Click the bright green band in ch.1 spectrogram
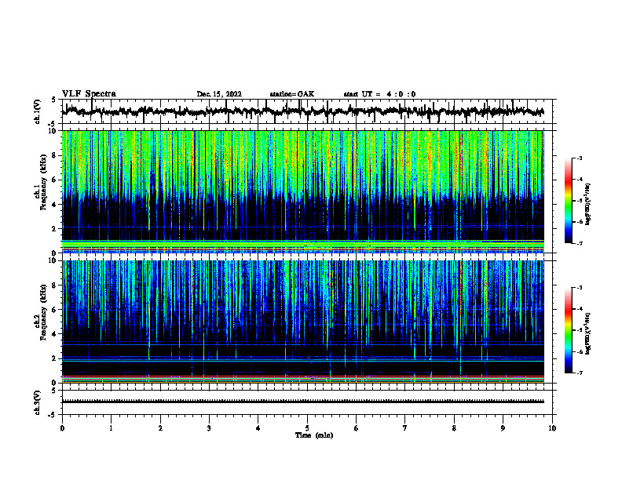622x480 pixels. click(302, 242)
